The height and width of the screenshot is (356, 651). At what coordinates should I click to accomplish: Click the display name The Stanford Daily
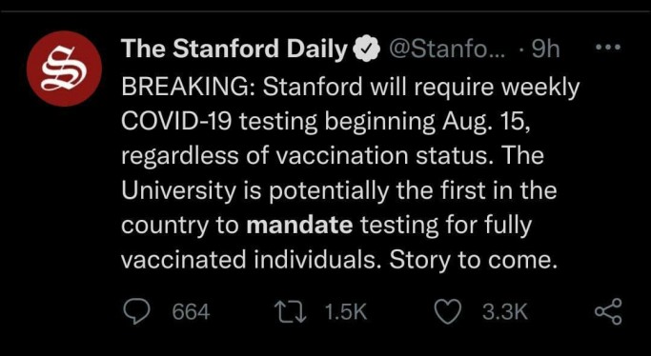[234, 49]
